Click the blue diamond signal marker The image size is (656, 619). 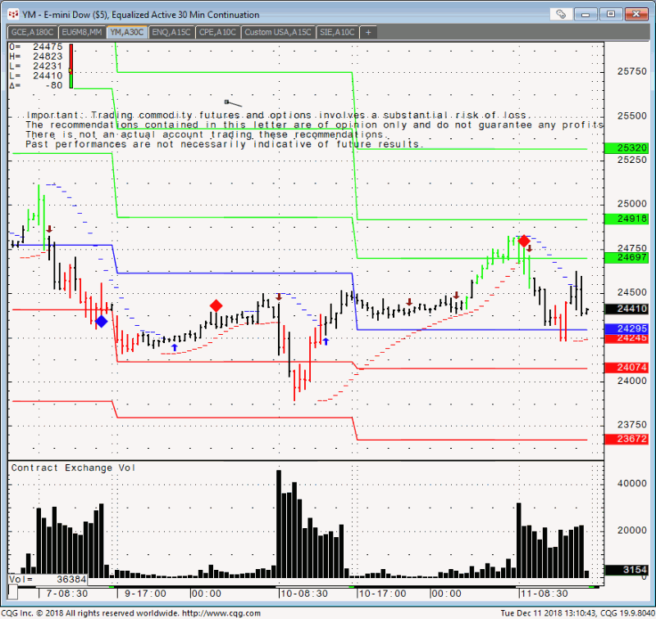pos(101,322)
